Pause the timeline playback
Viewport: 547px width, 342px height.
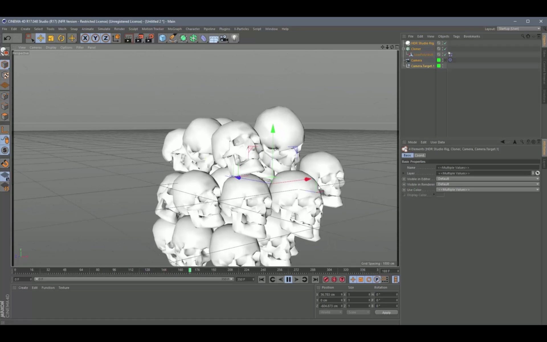288,280
